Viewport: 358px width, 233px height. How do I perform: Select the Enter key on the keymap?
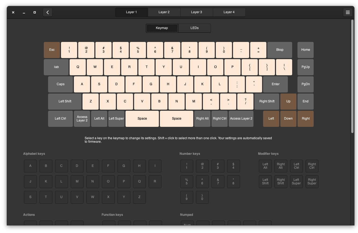click(x=275, y=84)
